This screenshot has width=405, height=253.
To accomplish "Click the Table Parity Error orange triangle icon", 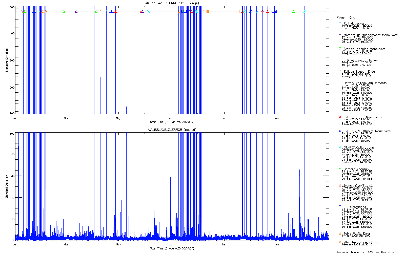I will tap(340, 233).
